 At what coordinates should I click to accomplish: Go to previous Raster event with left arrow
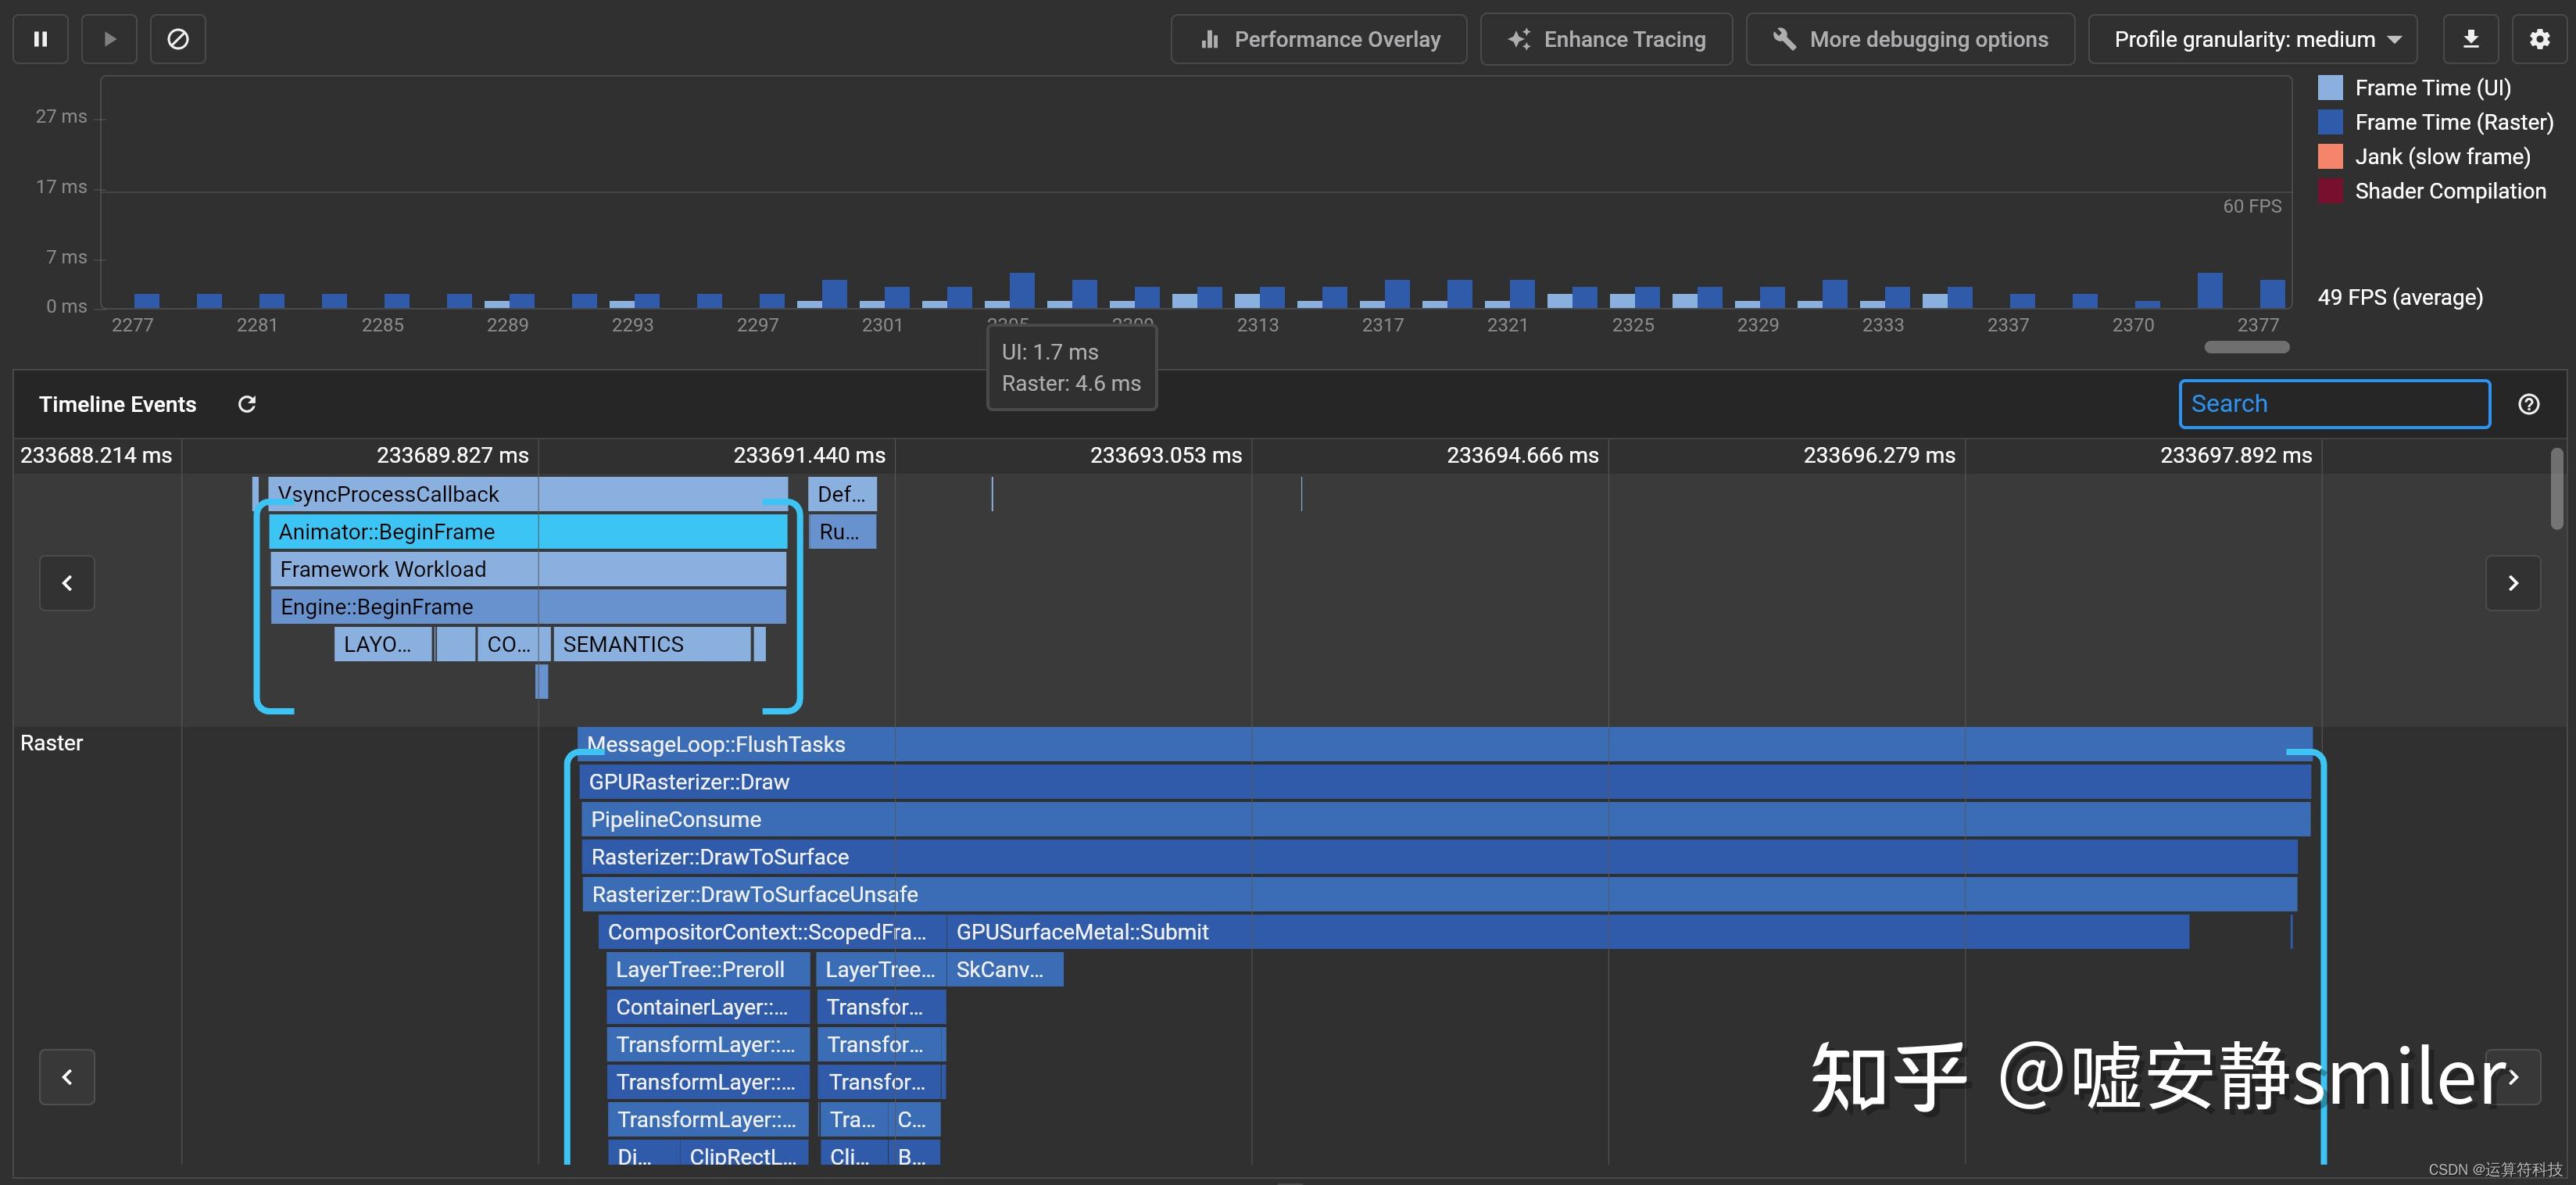[67, 1077]
